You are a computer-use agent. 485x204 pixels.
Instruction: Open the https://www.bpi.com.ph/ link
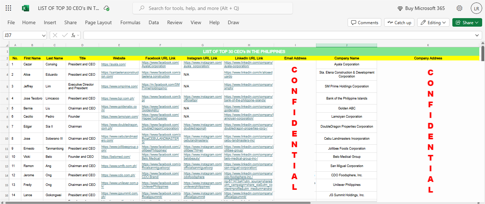pos(118,98)
